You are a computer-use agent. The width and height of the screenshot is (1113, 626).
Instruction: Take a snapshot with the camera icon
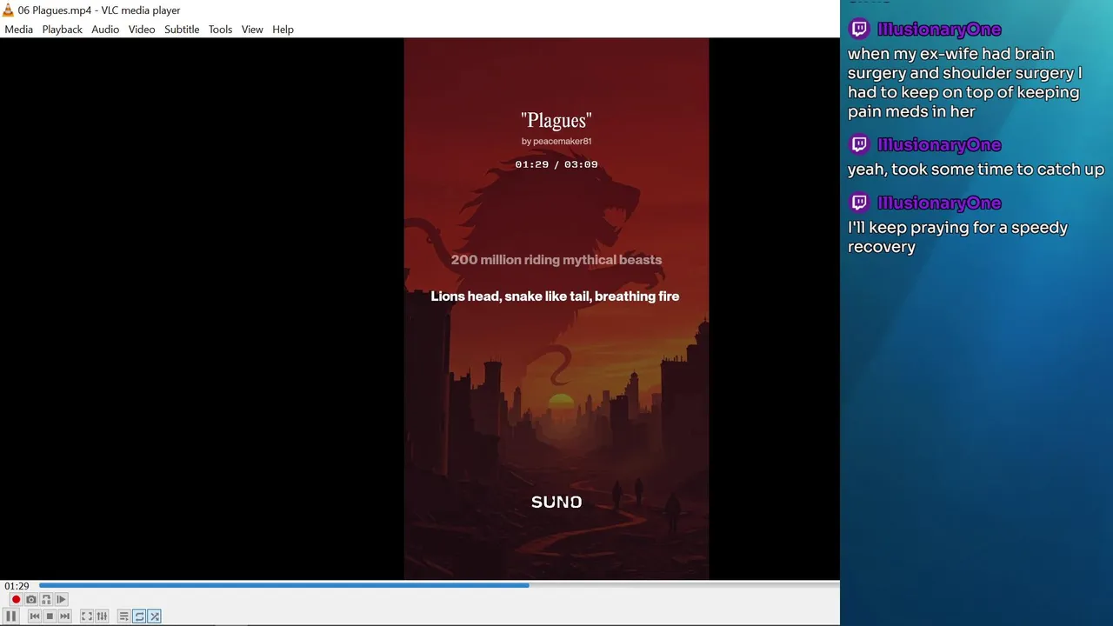(31, 599)
